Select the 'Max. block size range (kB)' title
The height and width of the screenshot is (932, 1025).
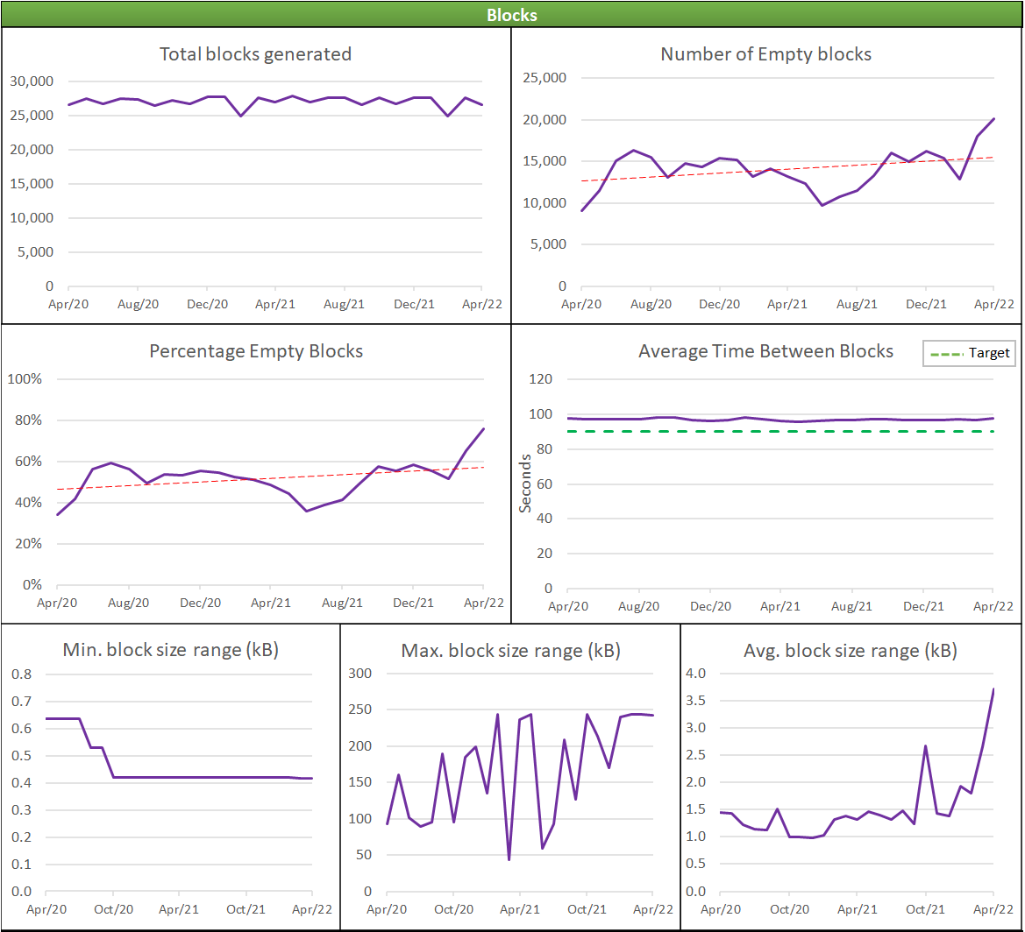tap(511, 651)
